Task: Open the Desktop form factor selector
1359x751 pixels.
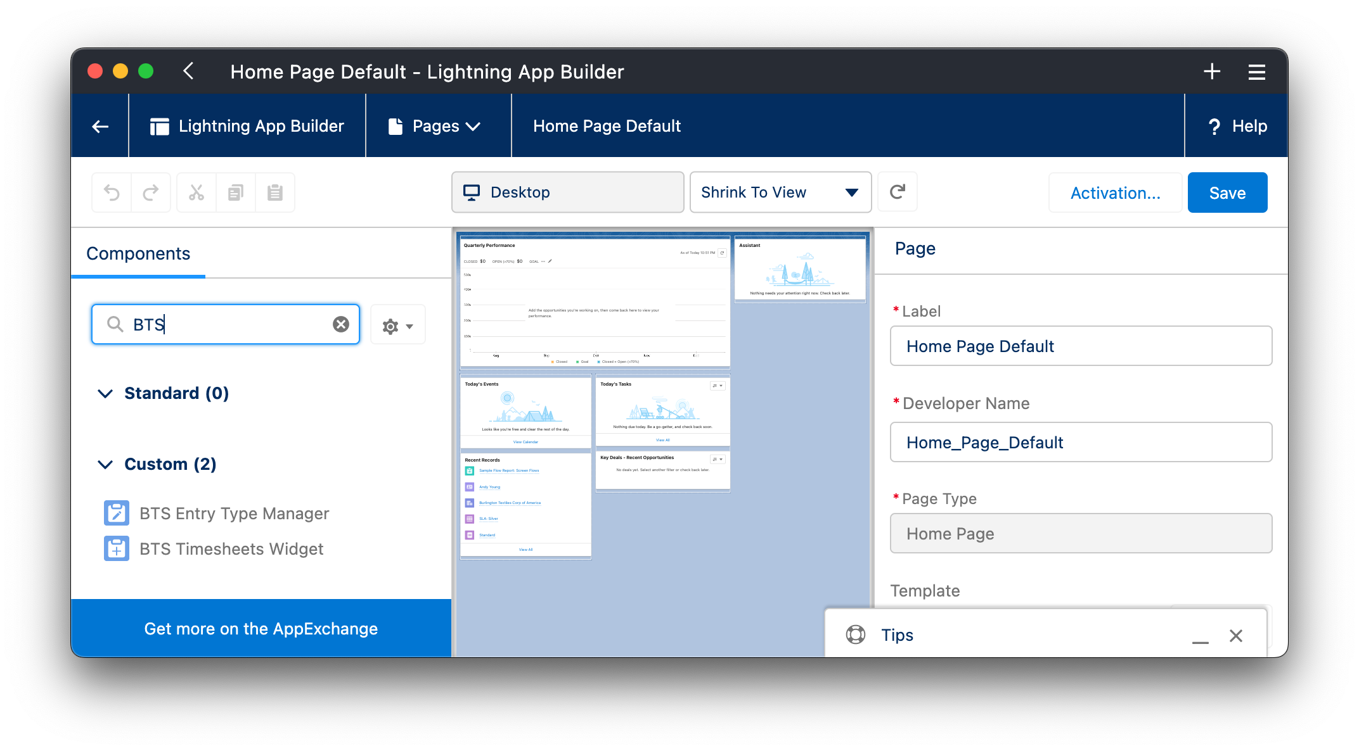Action: [x=568, y=192]
